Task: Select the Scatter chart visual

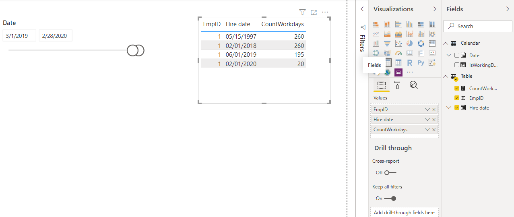Action: 398,43
